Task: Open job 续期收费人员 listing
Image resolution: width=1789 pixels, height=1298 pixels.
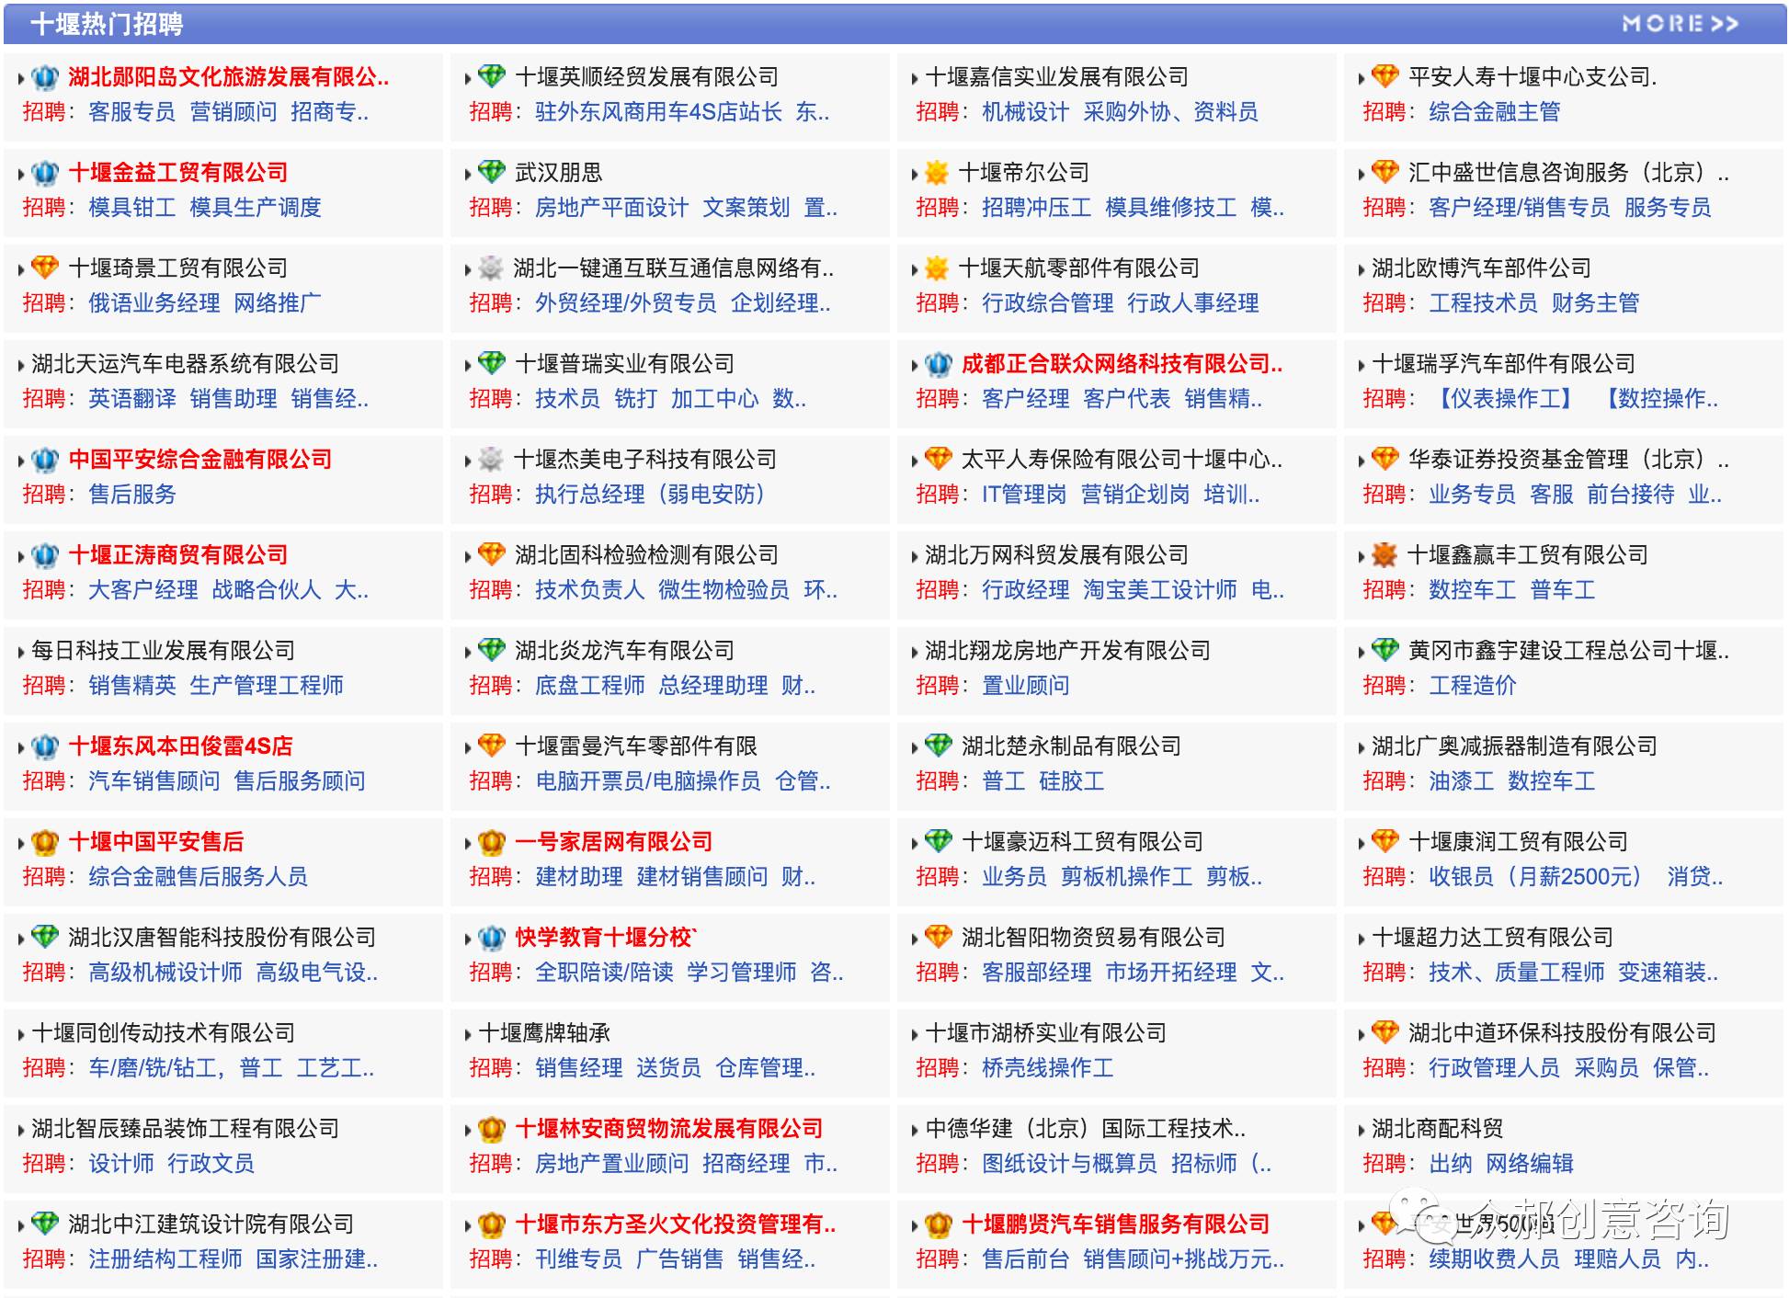Action: tap(1494, 1259)
